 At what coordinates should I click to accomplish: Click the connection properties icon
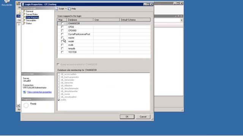(24, 92)
